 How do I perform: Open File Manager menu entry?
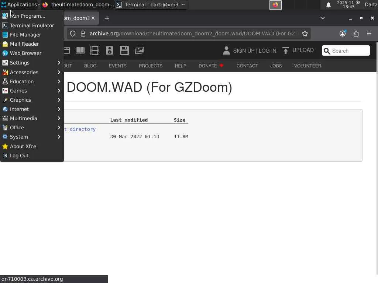pos(32,35)
